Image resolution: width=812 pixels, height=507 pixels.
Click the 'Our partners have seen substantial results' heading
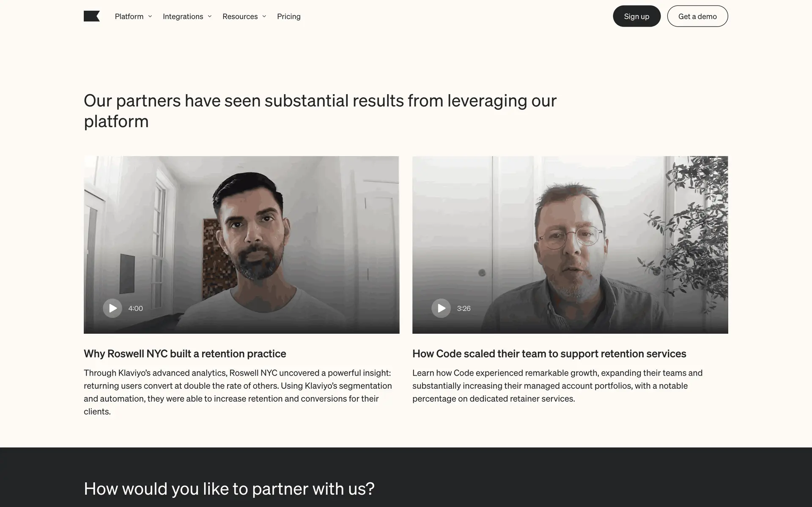coord(320,111)
